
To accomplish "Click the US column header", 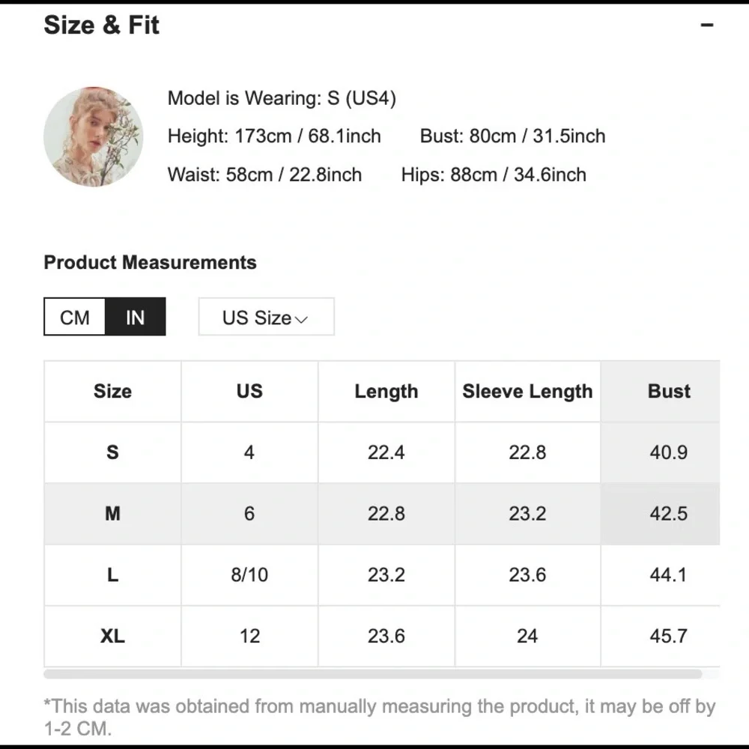I will (249, 392).
